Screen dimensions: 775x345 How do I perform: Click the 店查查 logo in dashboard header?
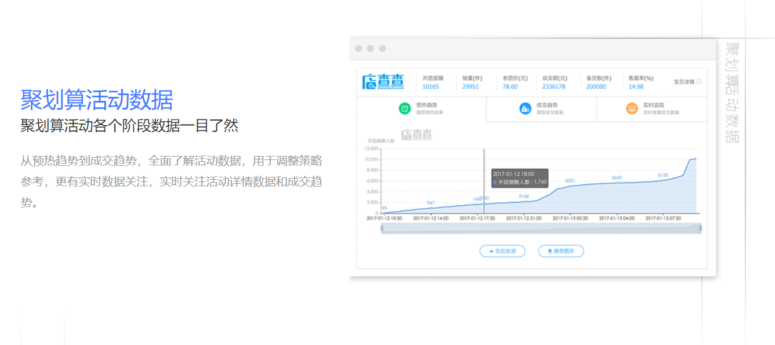coord(383,82)
